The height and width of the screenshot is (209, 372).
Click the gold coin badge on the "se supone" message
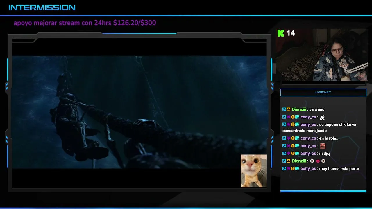pos(293,125)
